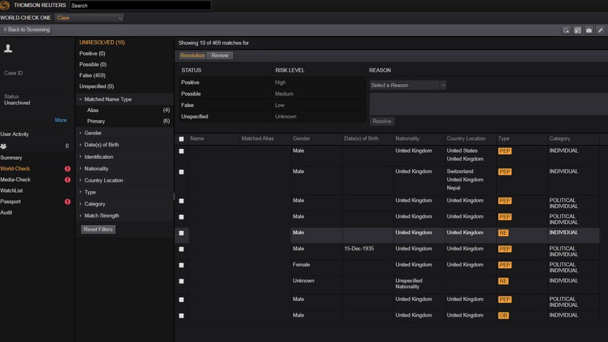Select the checkbox for the Female match row
The height and width of the screenshot is (342, 608).
coord(181,265)
